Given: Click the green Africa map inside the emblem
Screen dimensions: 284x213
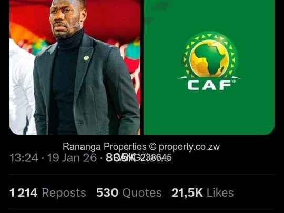Looking at the screenshot, I should [210, 59].
